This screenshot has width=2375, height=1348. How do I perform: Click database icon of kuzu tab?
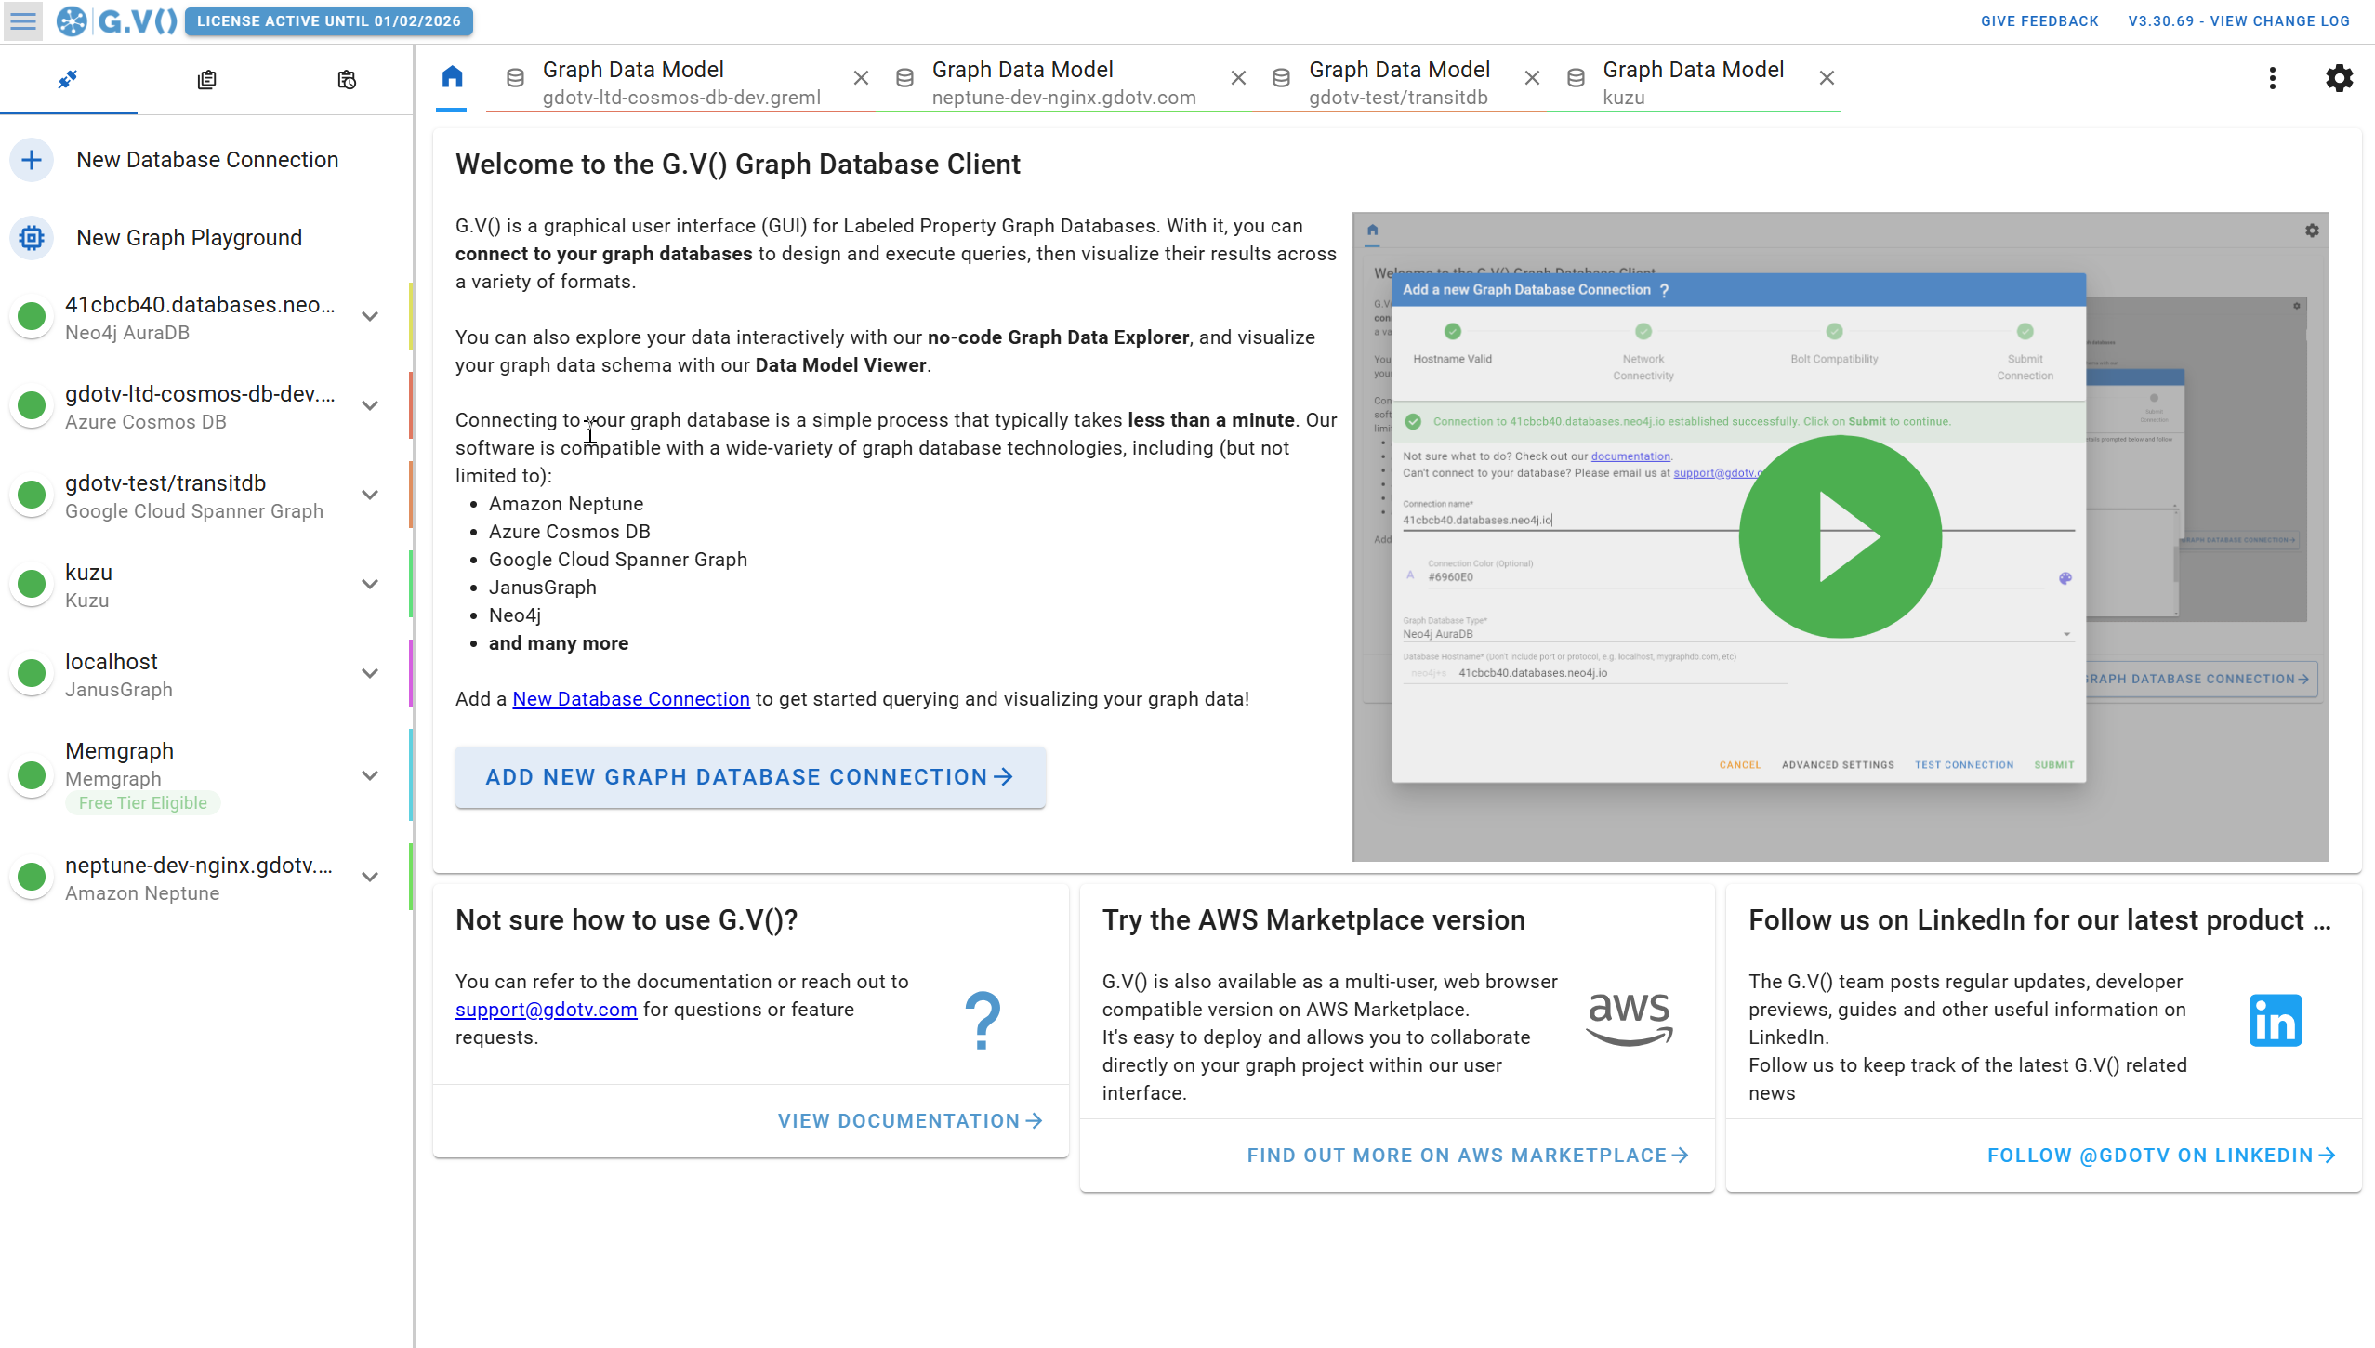(1576, 78)
